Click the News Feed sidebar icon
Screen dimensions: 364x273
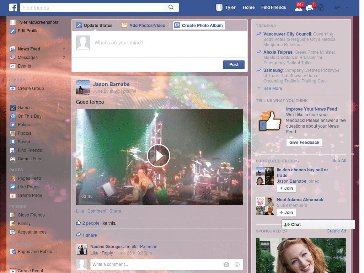pyautogui.click(x=13, y=49)
